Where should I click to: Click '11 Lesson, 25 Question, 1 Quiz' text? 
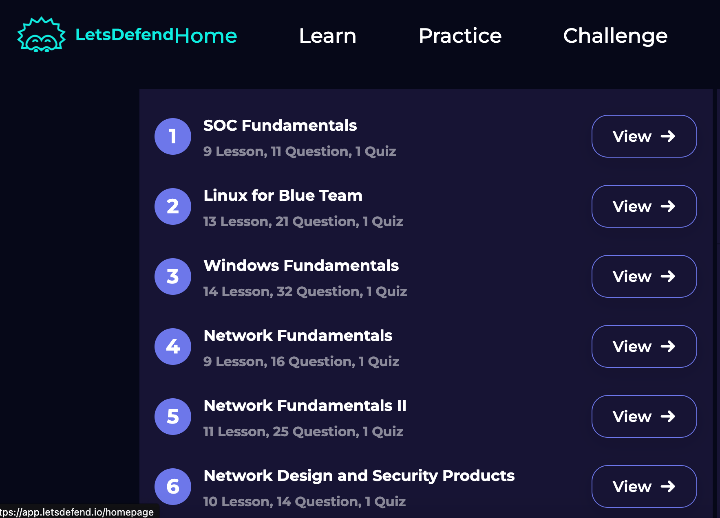pos(303,432)
